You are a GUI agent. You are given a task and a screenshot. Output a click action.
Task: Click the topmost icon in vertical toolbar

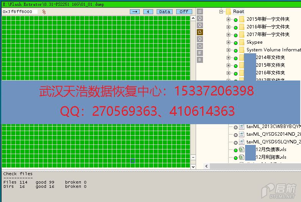pyautogui.click(x=200, y=11)
